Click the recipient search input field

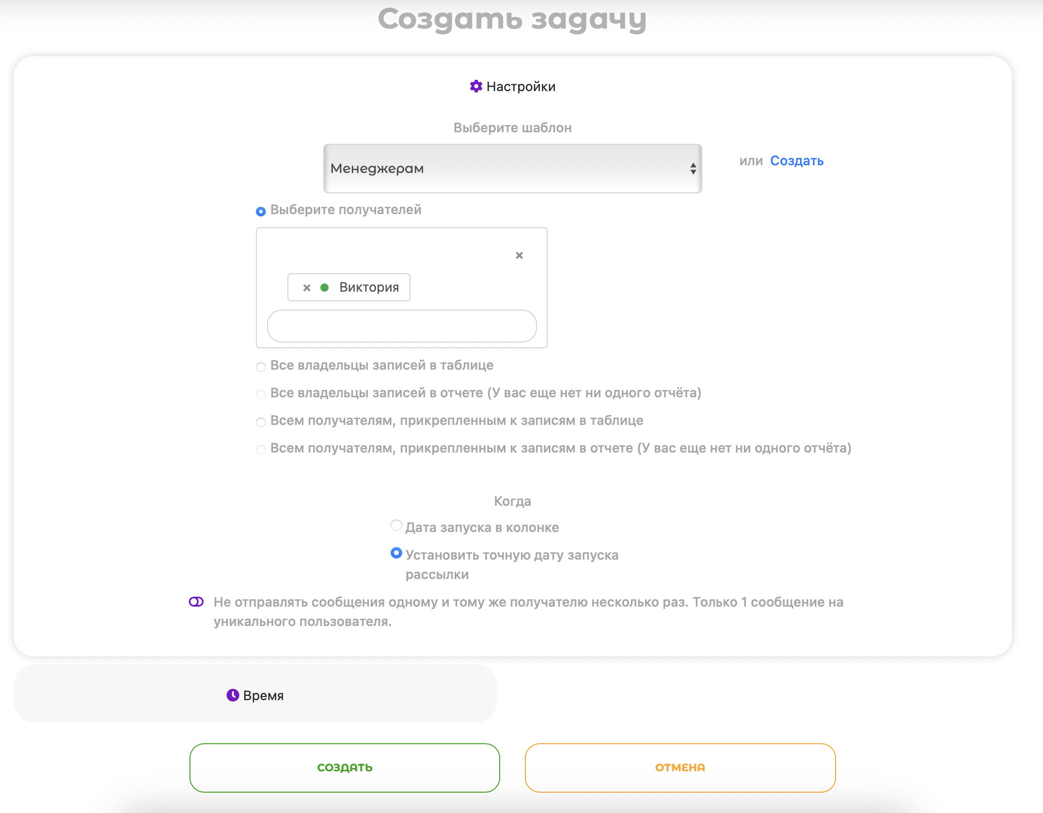point(402,326)
